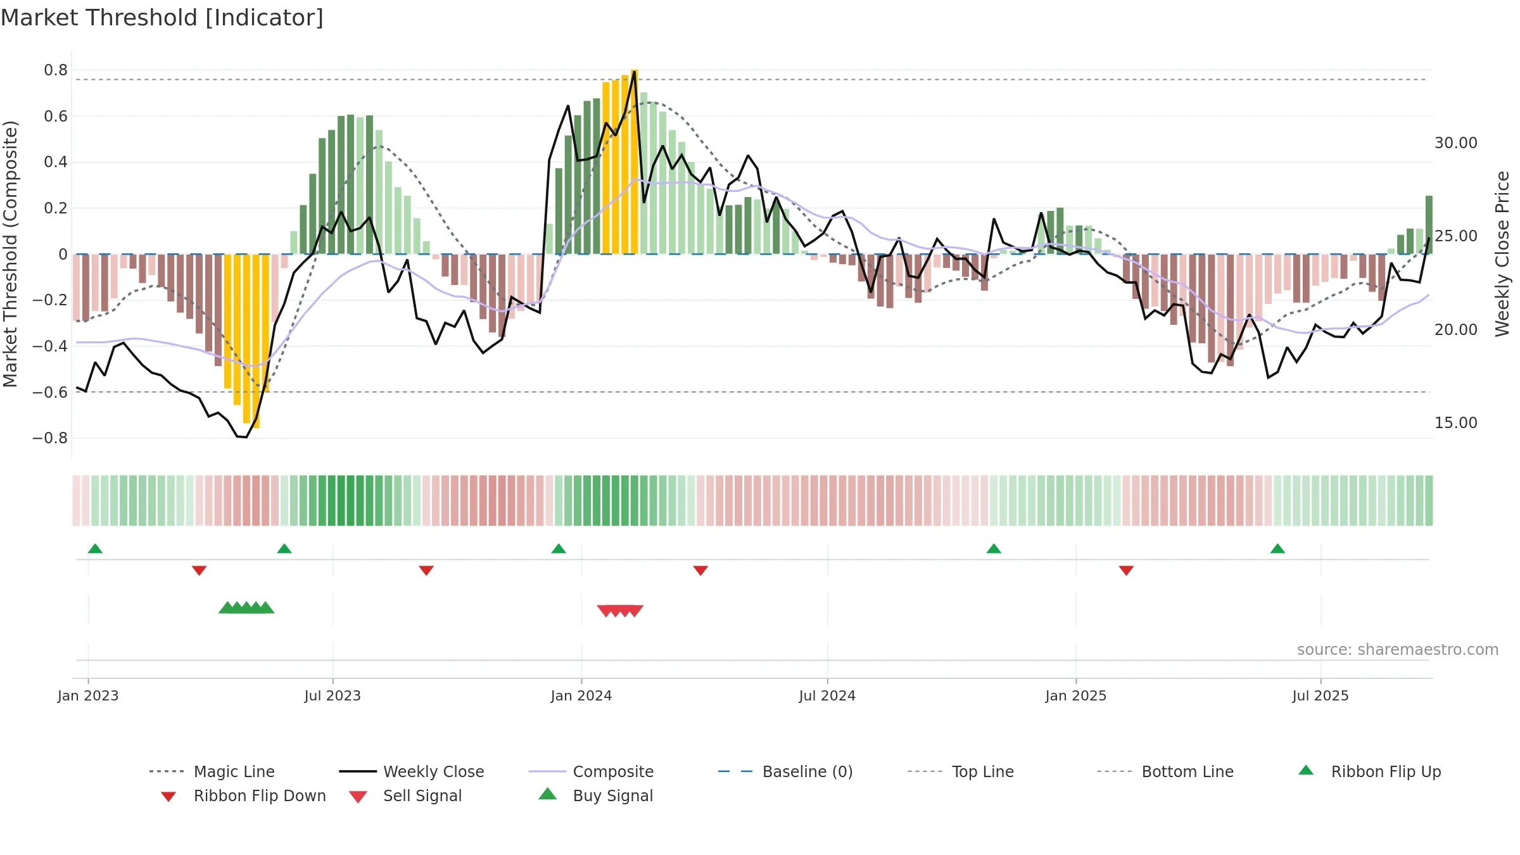Click the 0.8 left axis label
This screenshot has width=1520, height=855.
[56, 70]
